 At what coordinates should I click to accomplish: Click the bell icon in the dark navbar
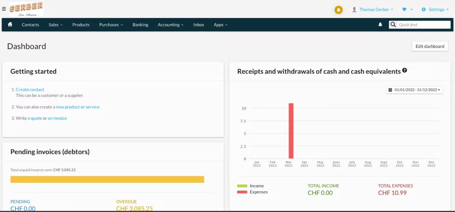380,24
